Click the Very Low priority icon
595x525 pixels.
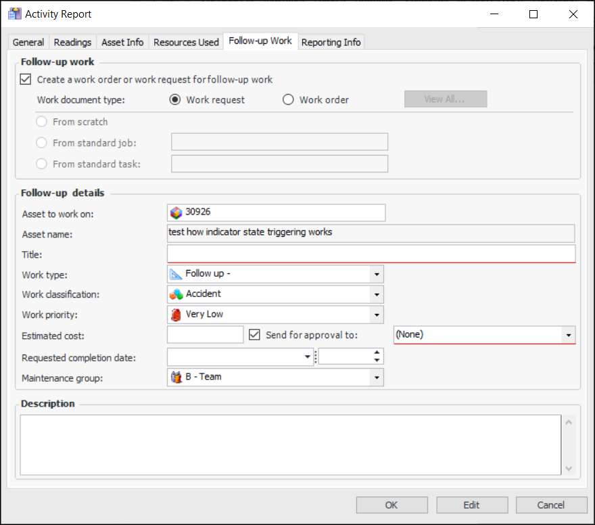point(176,315)
